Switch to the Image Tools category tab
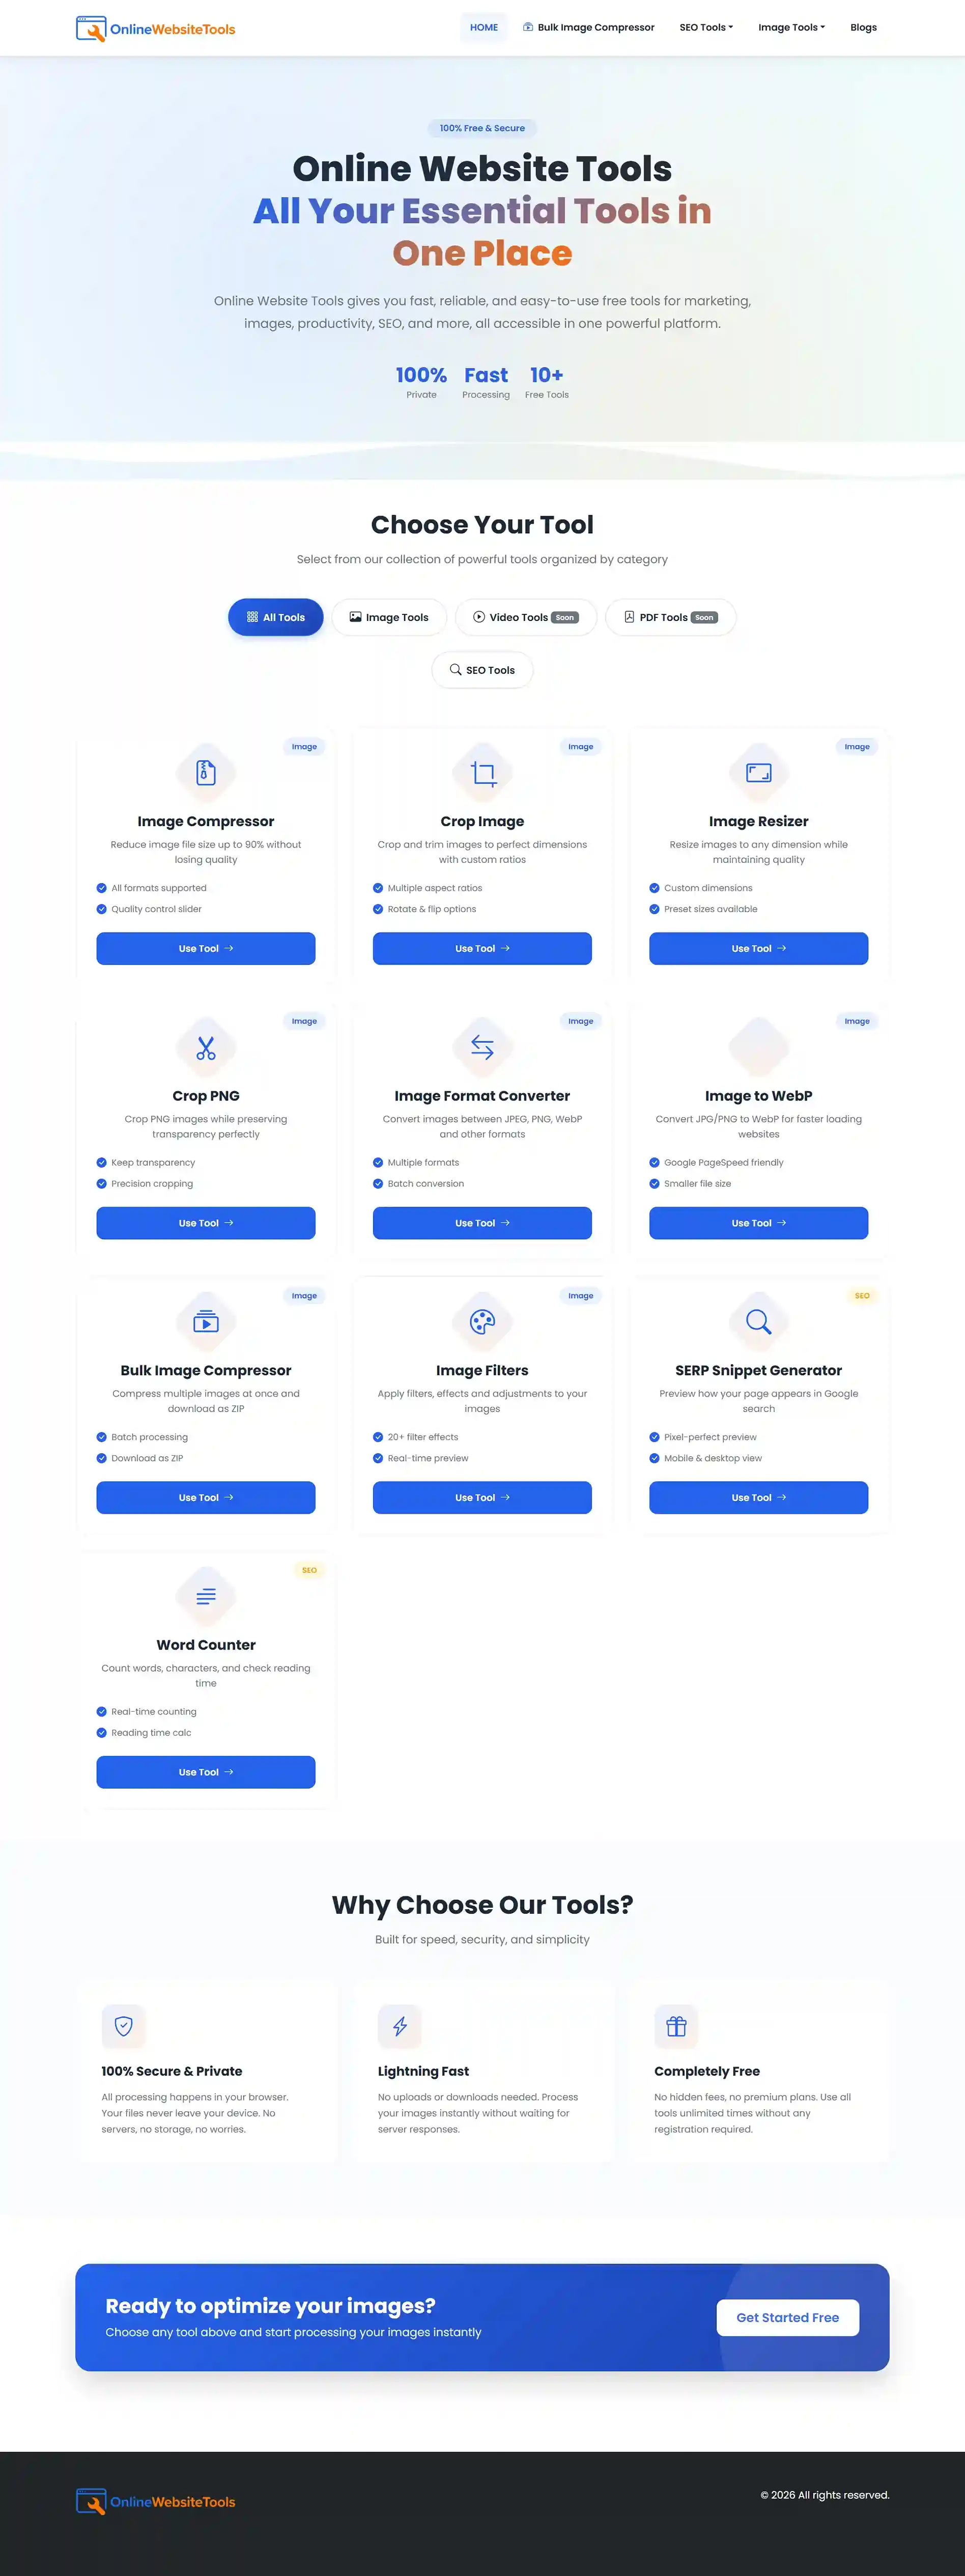Image resolution: width=965 pixels, height=2576 pixels. (x=389, y=617)
